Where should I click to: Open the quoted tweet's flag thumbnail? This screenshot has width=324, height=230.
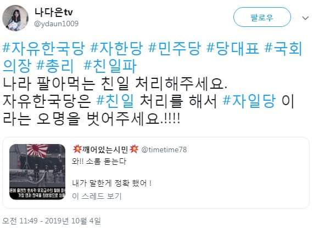point(37,172)
